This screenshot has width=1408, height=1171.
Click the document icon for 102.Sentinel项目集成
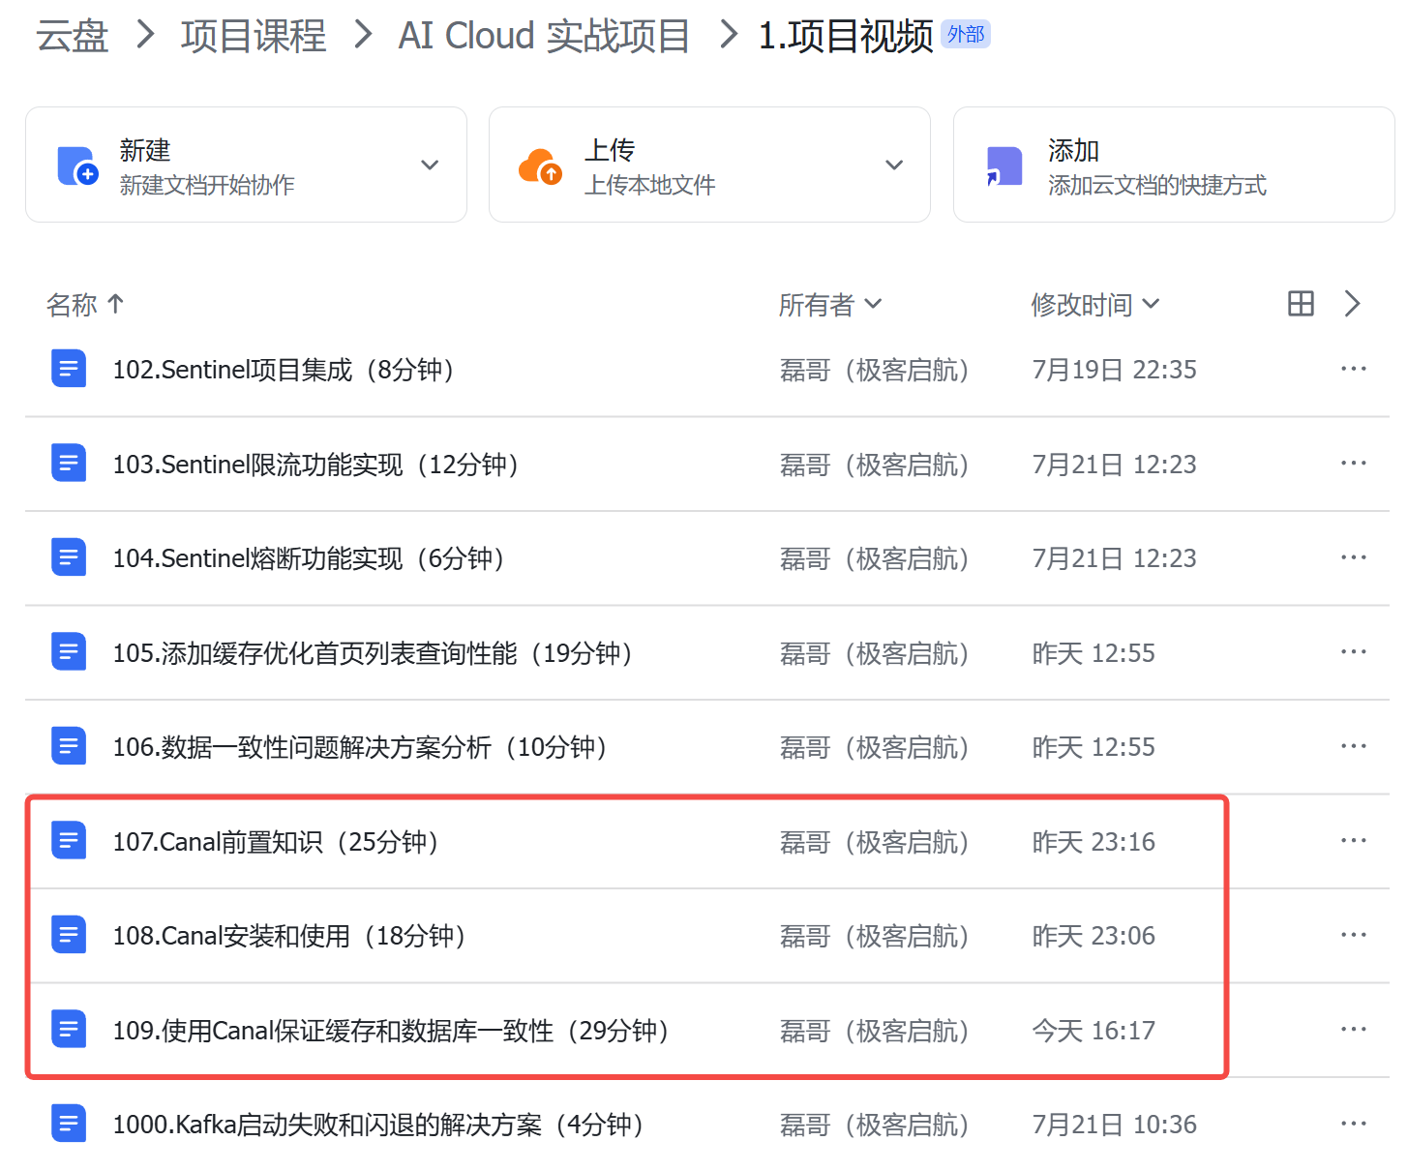[69, 369]
